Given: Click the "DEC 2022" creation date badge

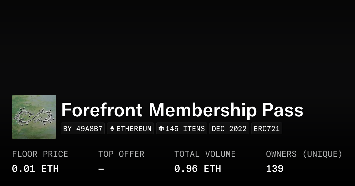Looking at the screenshot, I should click(x=229, y=129).
